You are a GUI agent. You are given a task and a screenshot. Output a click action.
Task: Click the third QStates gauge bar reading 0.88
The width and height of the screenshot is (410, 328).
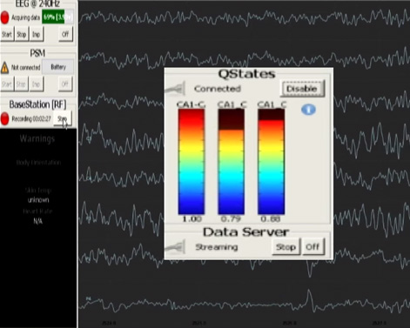[271, 162]
